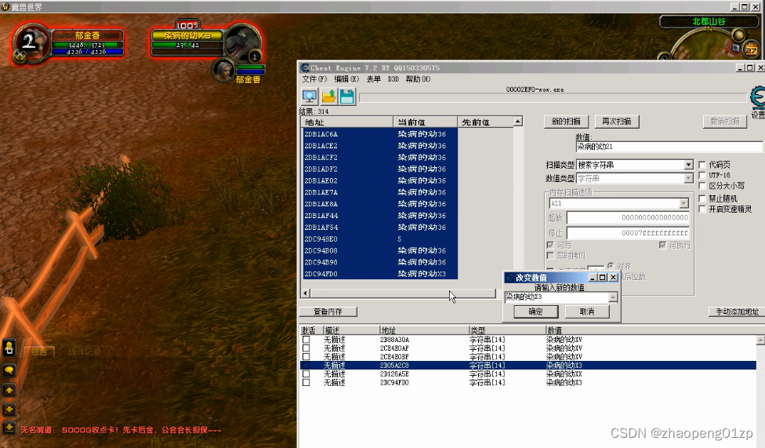This screenshot has width=765, height=448.
Task: Click the 手动添加地址 button
Action: pyautogui.click(x=738, y=311)
